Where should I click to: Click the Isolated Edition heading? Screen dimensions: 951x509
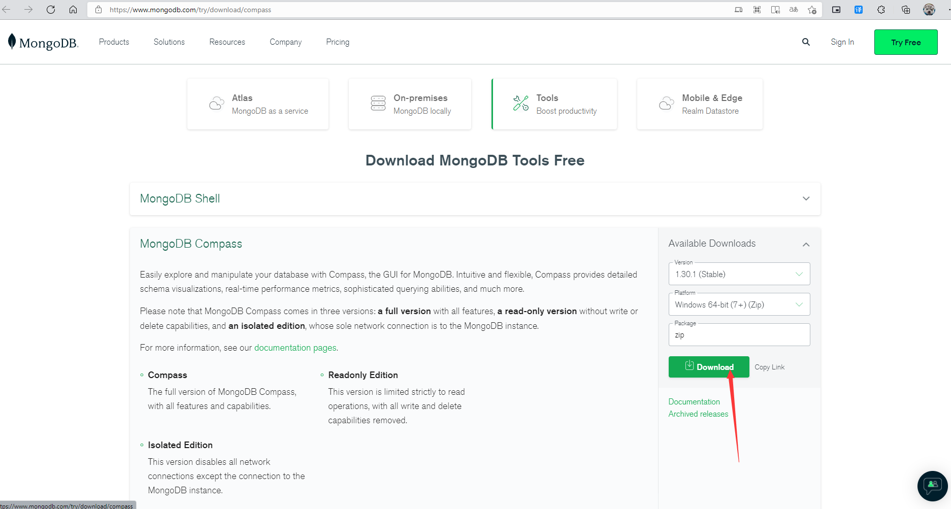click(x=180, y=445)
